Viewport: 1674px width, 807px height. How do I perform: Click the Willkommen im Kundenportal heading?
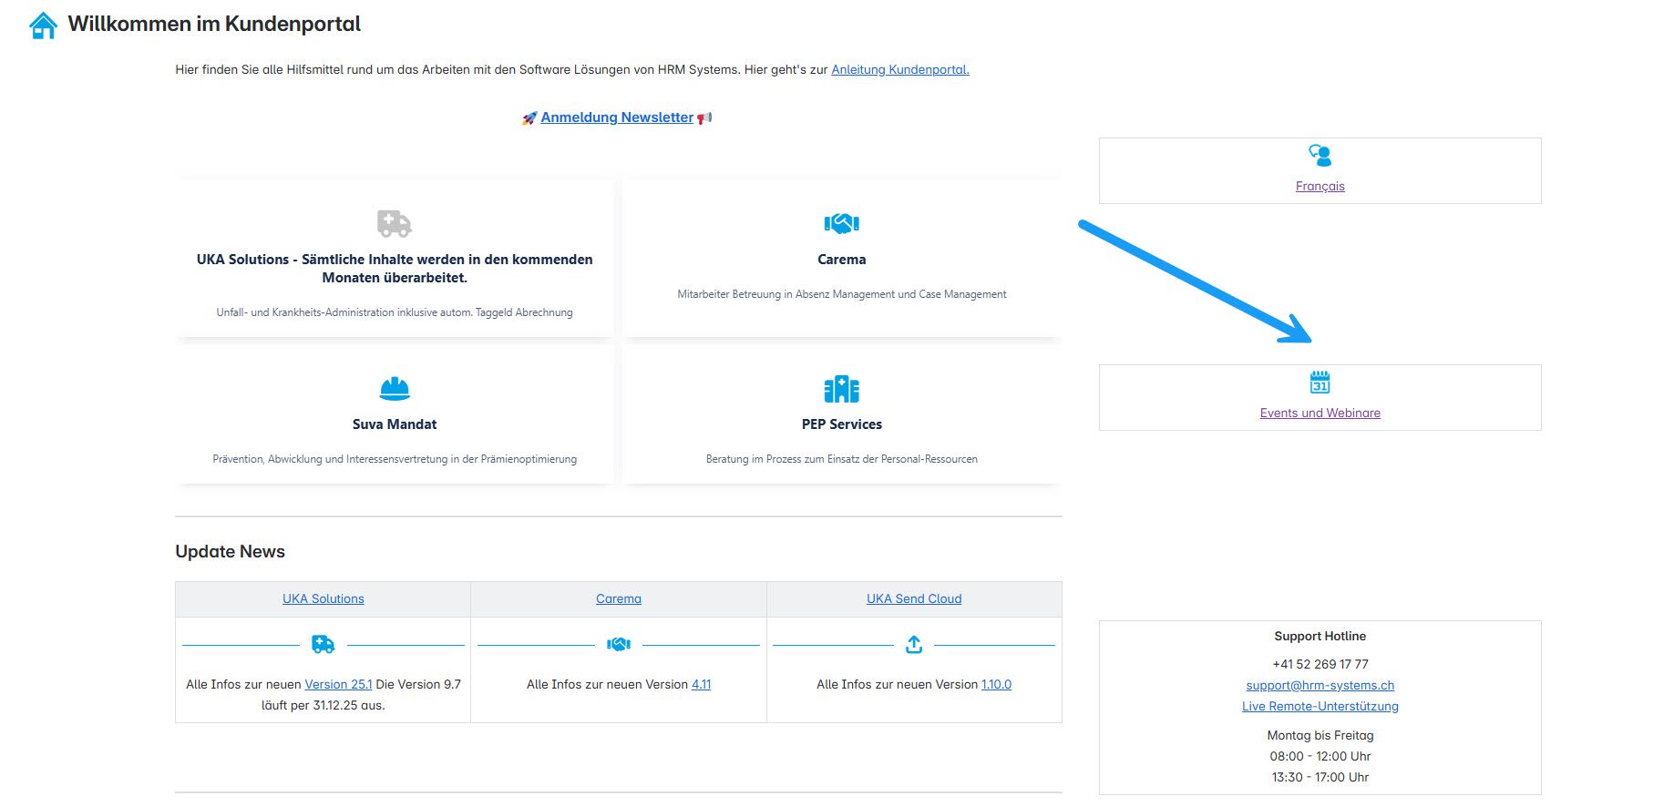pyautogui.click(x=214, y=24)
